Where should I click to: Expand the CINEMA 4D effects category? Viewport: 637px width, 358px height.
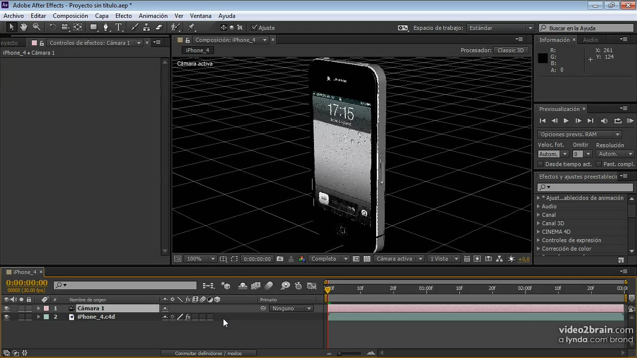tap(538, 232)
